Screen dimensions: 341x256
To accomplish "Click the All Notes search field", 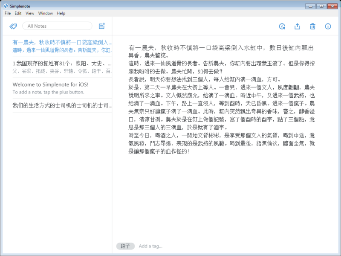I will click(x=57, y=26).
